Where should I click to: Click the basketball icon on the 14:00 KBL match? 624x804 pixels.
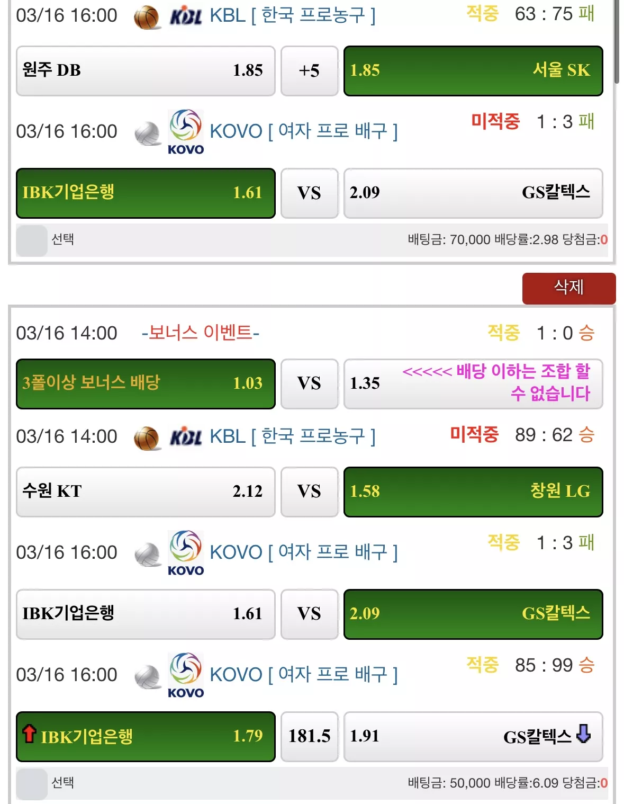(x=147, y=439)
